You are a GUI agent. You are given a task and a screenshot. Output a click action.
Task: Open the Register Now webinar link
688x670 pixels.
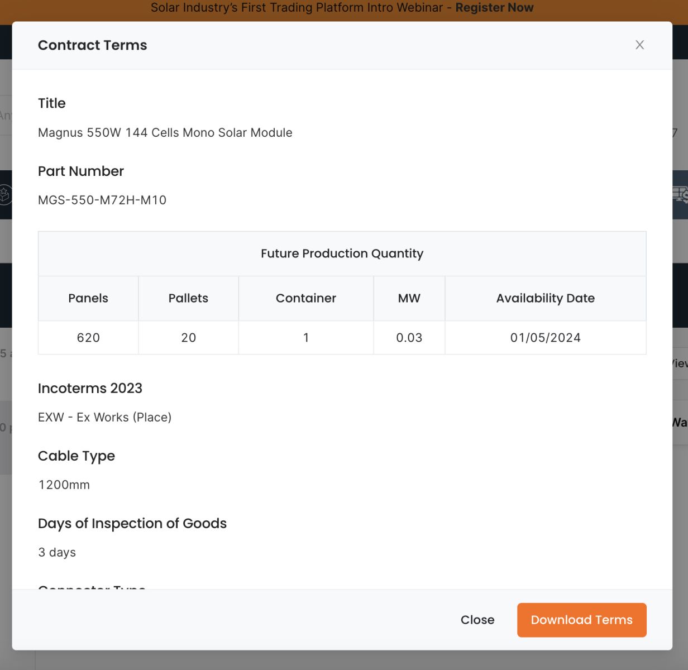tap(494, 8)
